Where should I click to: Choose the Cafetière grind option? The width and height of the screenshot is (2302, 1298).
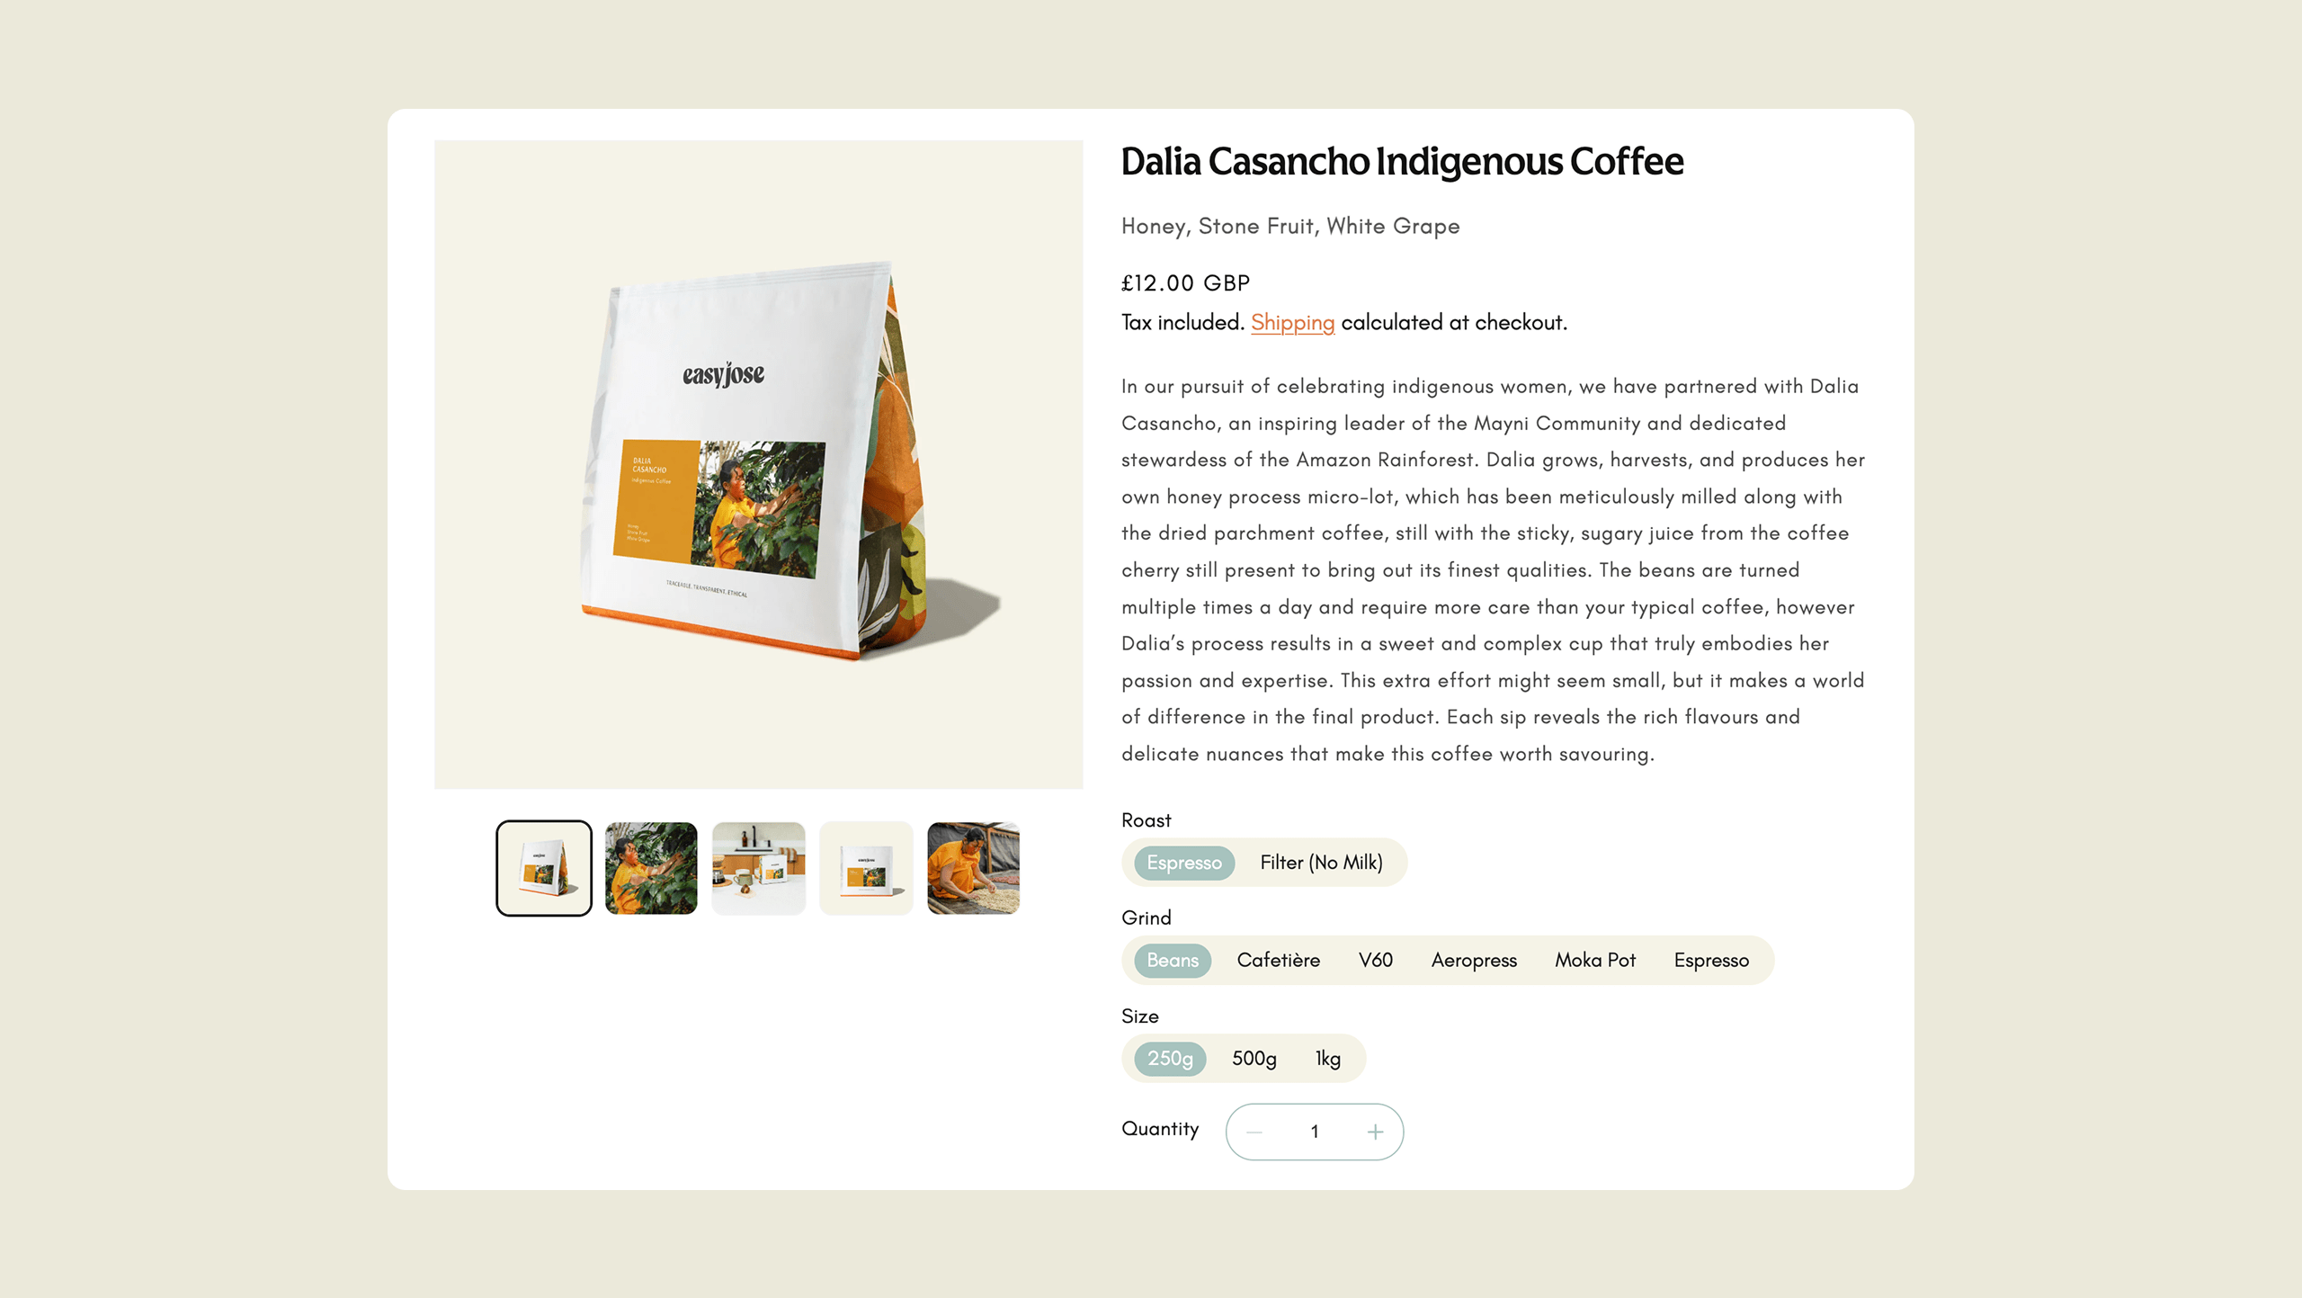(x=1278, y=960)
